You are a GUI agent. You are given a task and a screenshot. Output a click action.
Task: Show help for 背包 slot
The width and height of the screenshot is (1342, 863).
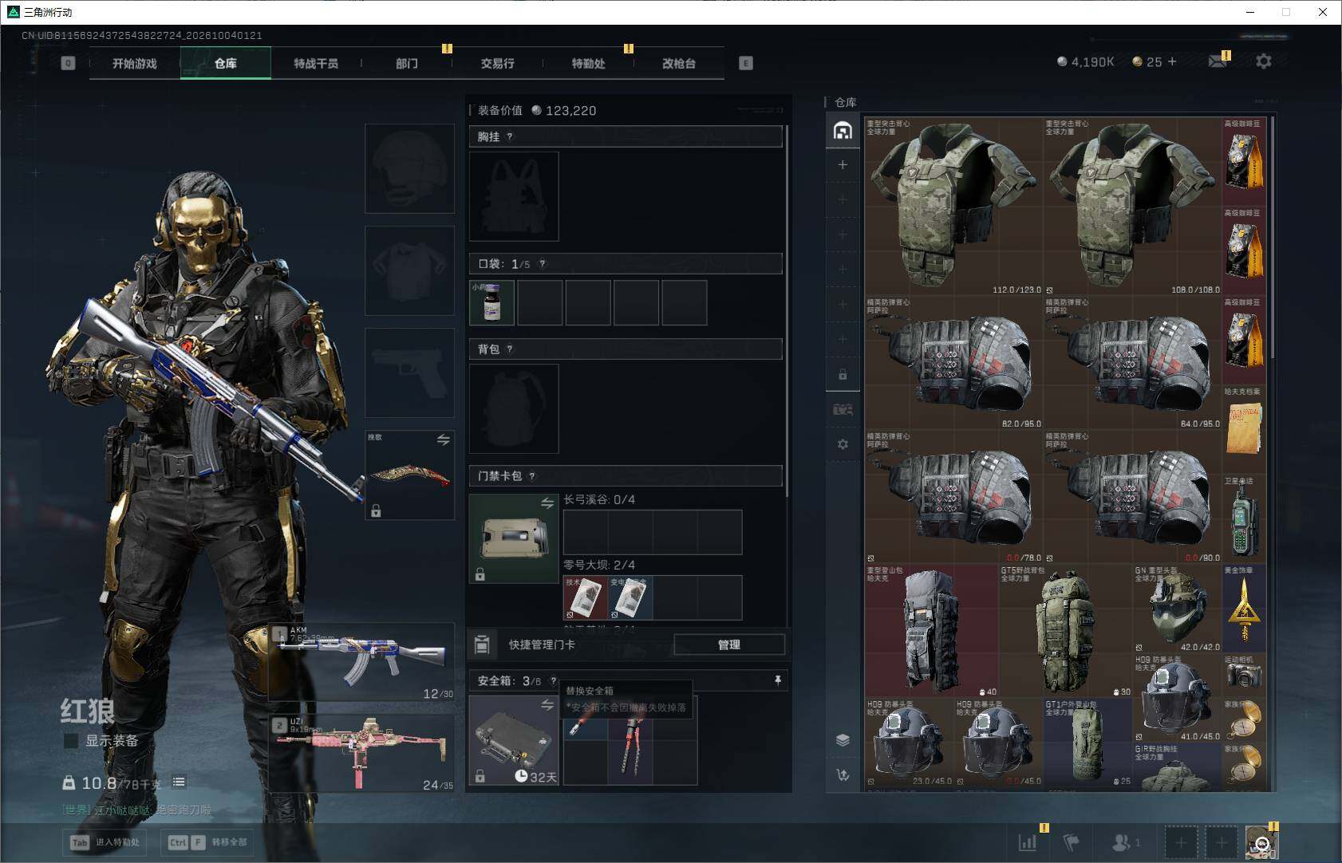pos(510,349)
